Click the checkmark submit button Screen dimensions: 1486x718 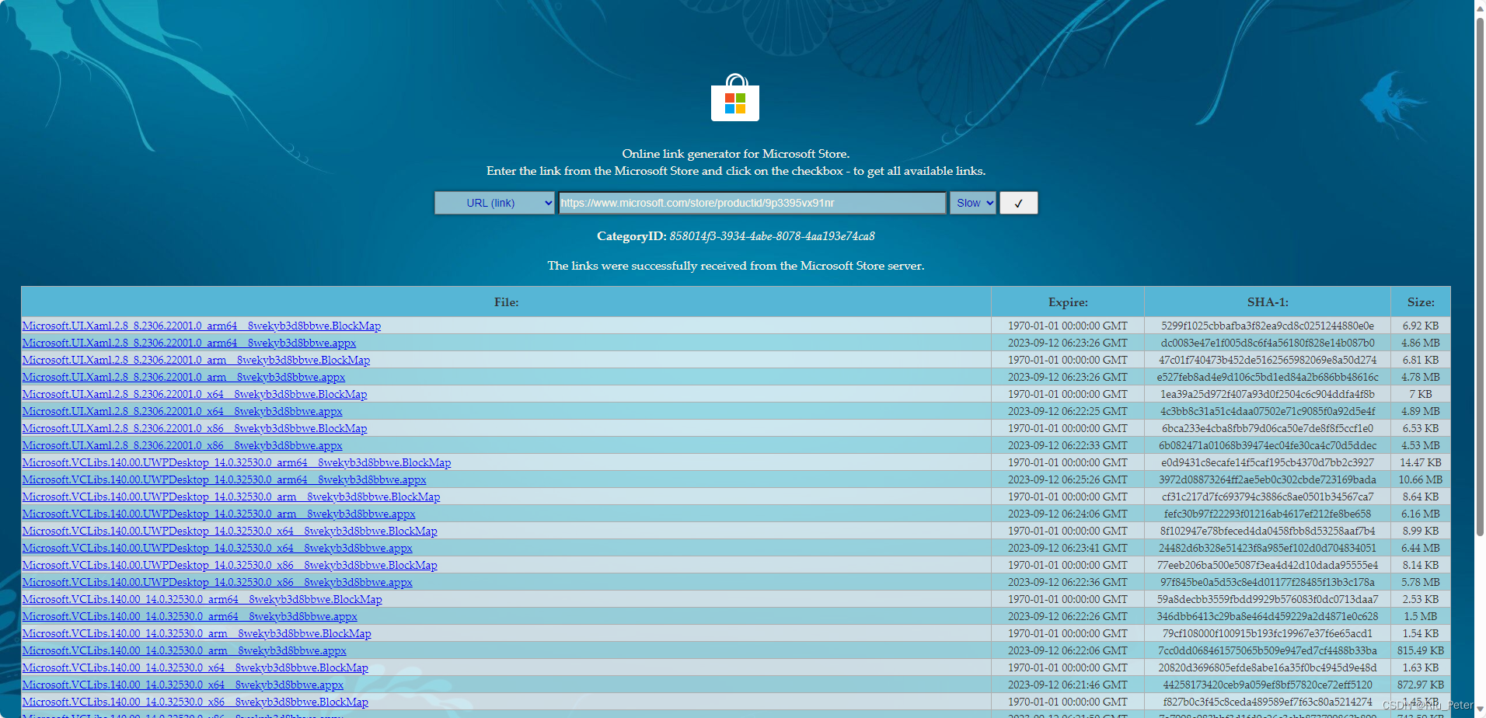coord(1018,203)
